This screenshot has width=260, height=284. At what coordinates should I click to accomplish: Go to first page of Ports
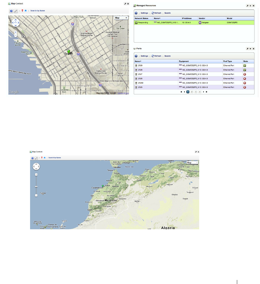tap(181, 92)
